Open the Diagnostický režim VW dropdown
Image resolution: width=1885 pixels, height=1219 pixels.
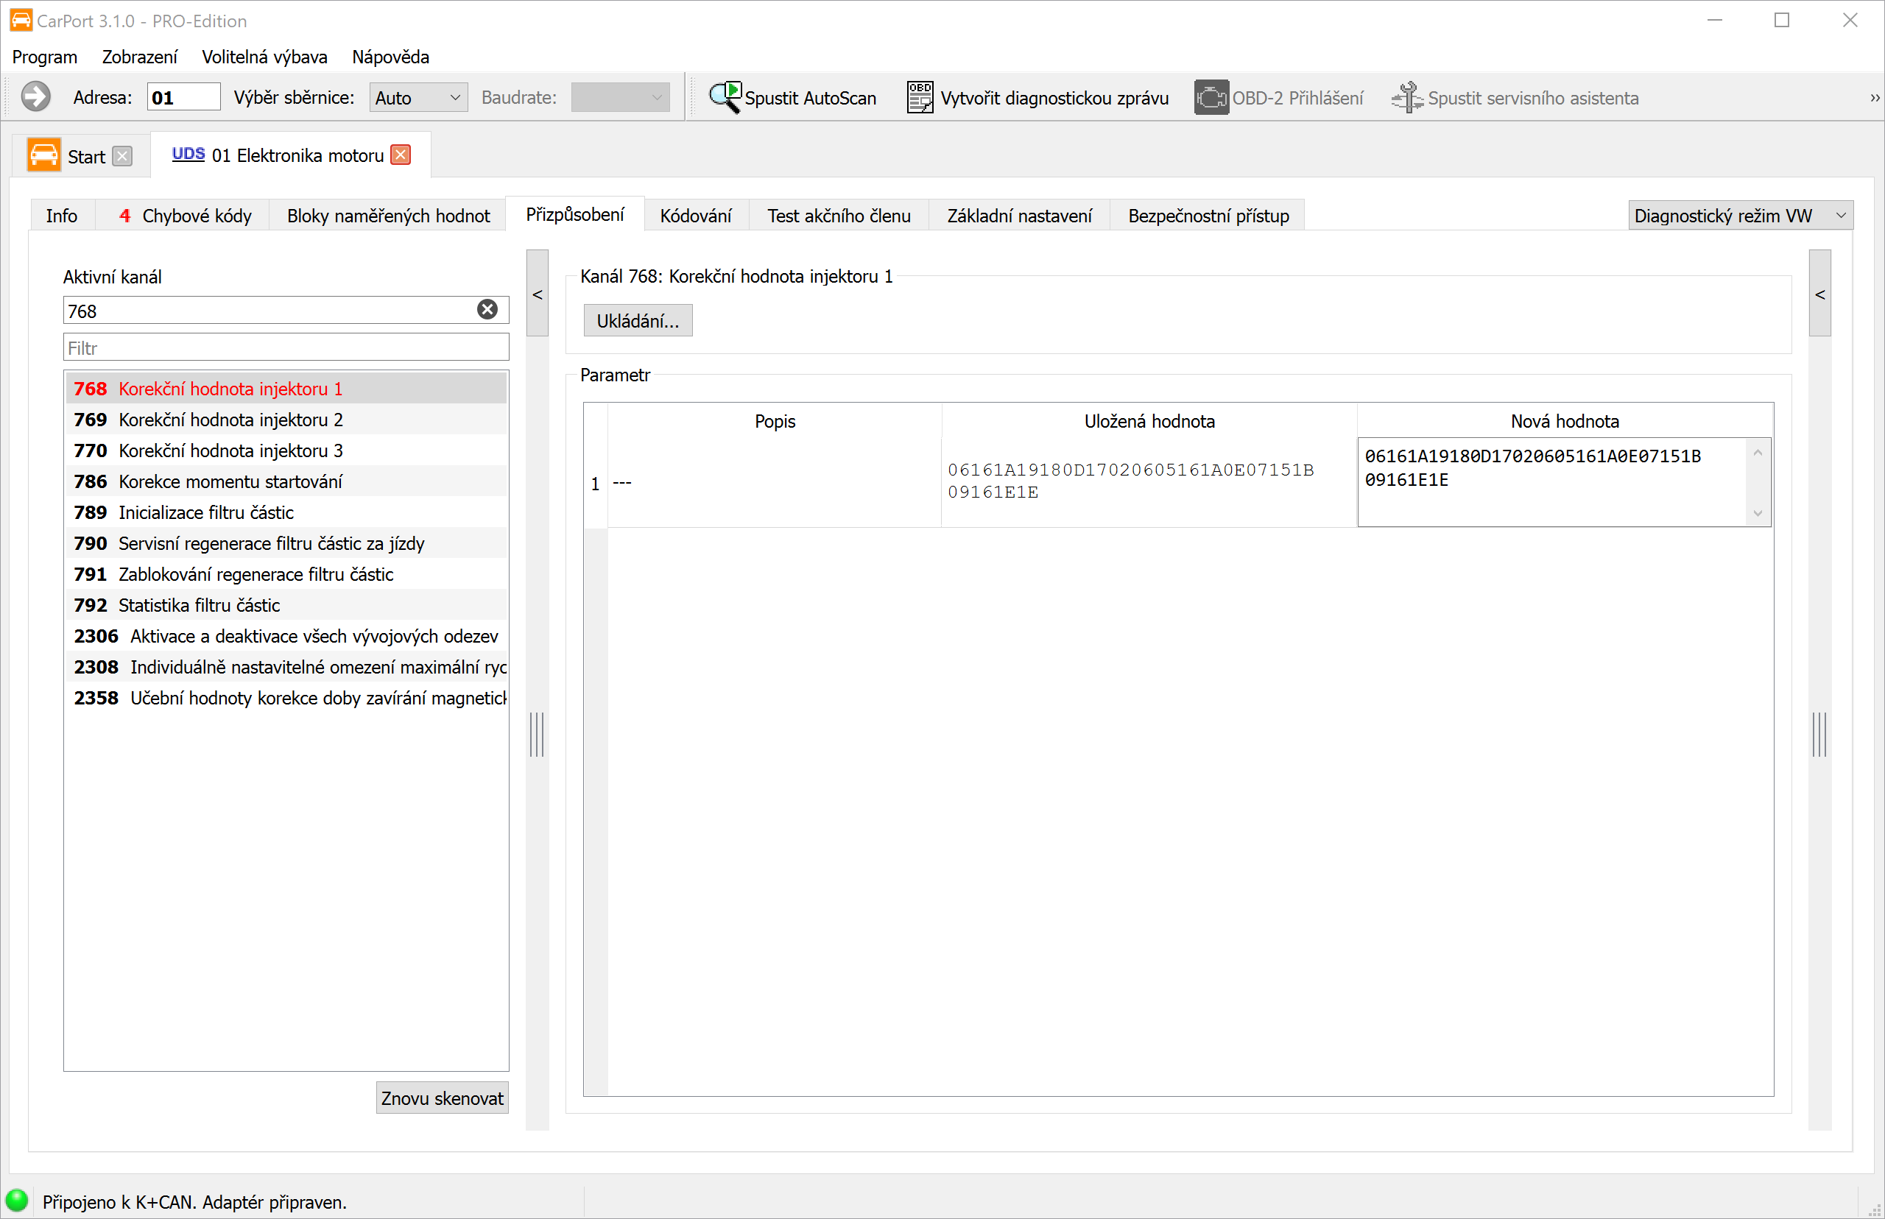point(1740,215)
